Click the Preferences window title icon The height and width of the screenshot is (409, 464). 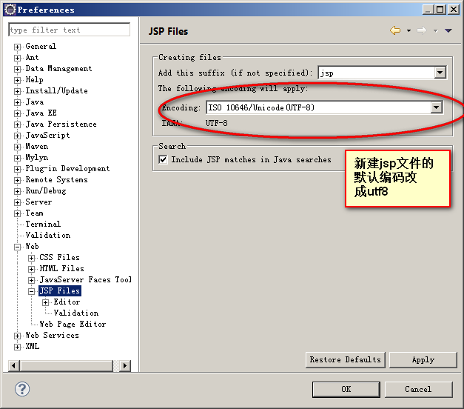point(10,10)
